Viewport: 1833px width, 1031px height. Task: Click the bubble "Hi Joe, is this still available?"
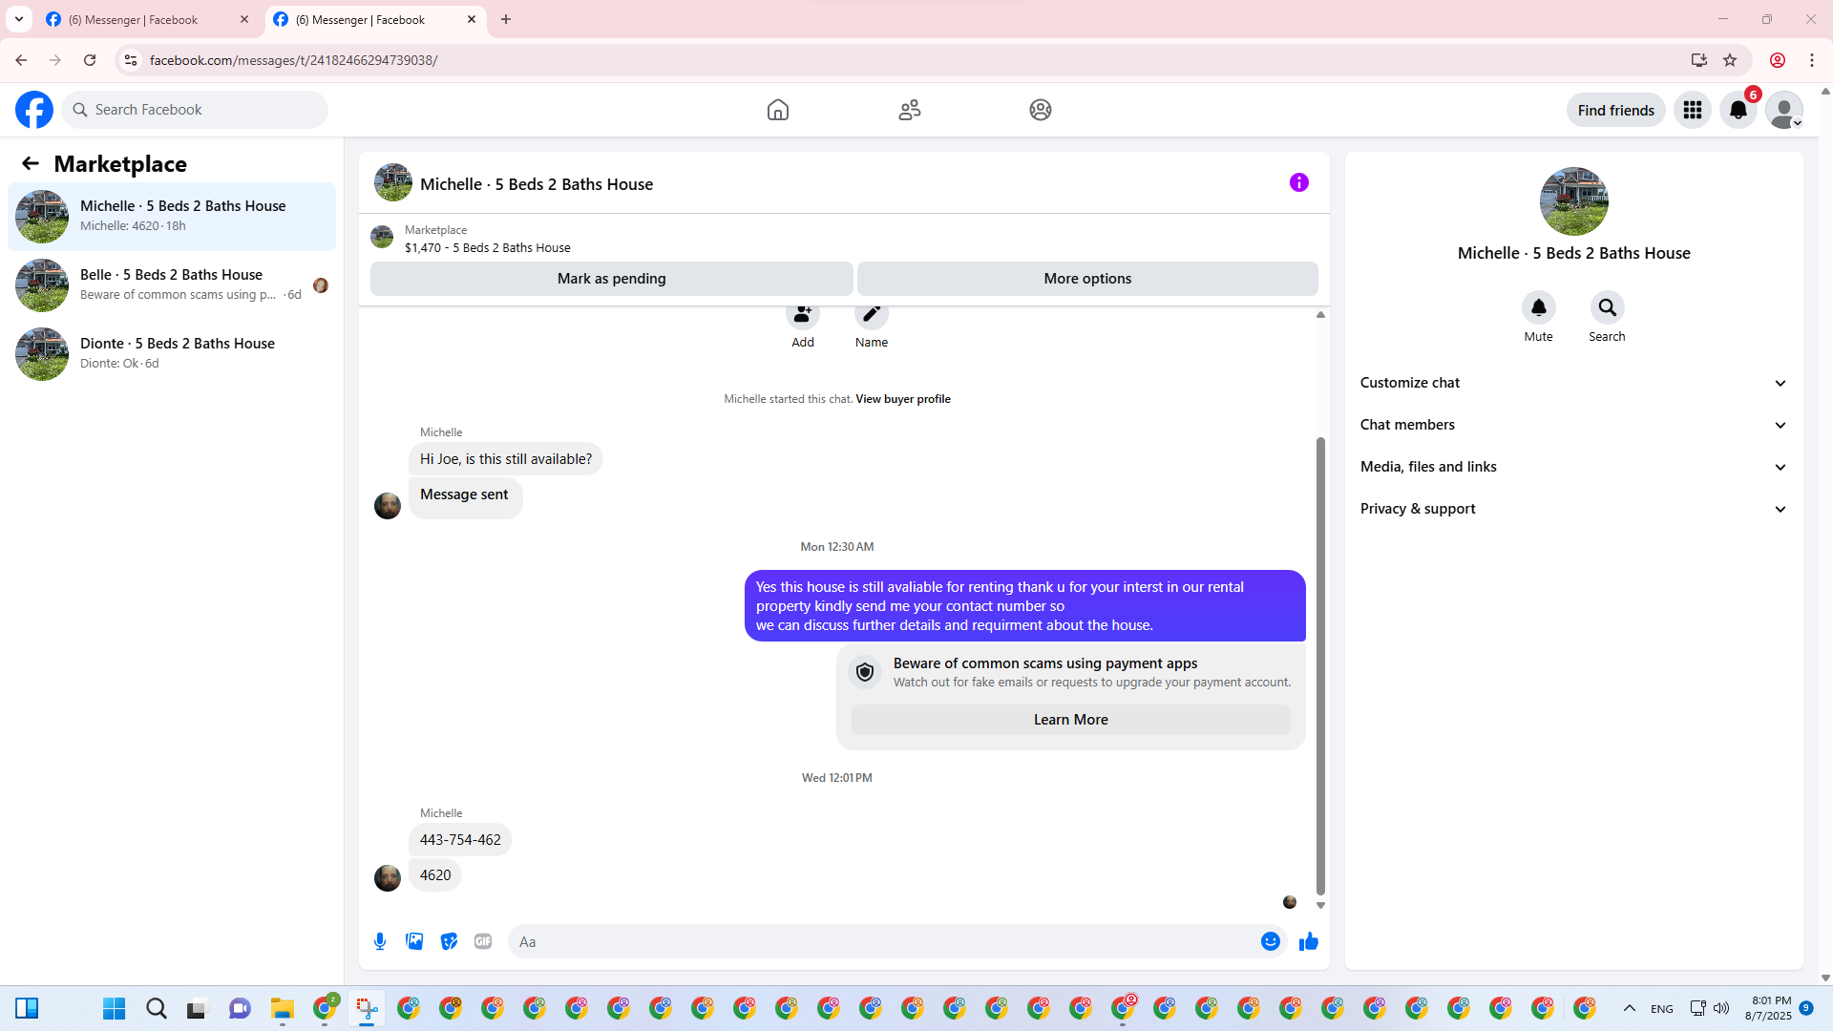[x=506, y=459]
